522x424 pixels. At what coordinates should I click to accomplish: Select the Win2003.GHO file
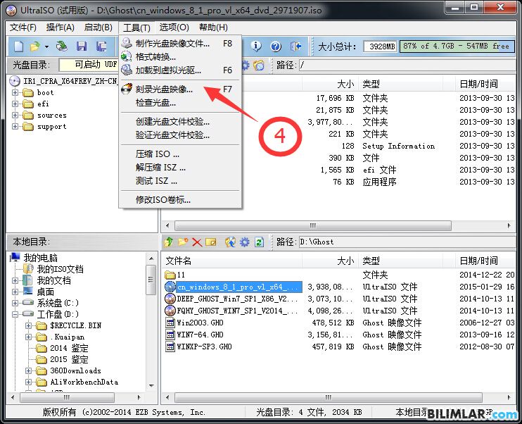tap(200, 323)
